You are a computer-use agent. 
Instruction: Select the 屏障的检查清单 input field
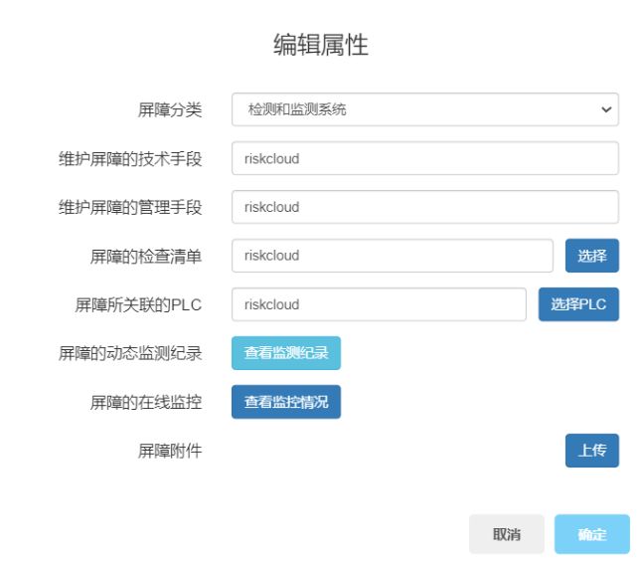pyautogui.click(x=392, y=256)
